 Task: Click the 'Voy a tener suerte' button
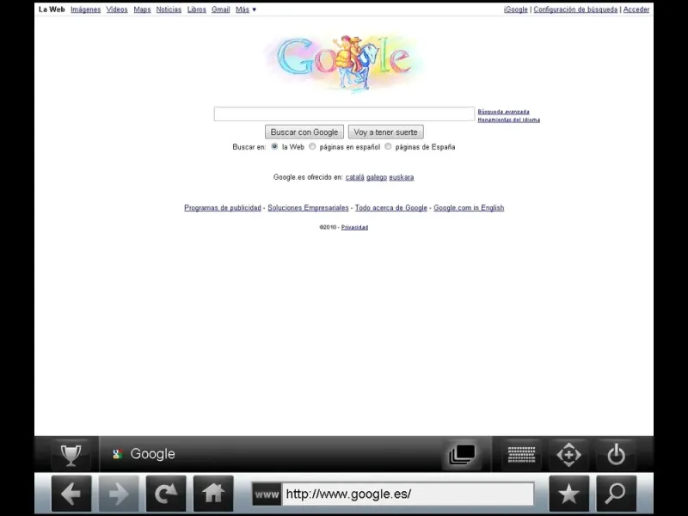coord(385,132)
